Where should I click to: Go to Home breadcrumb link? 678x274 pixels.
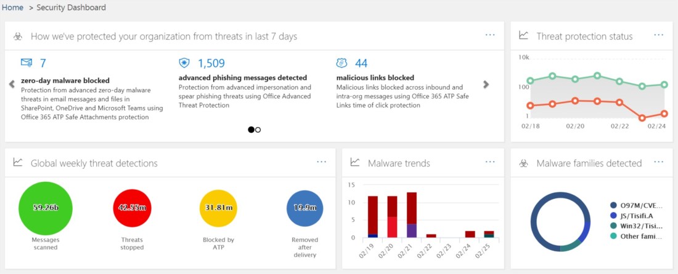pyautogui.click(x=12, y=7)
